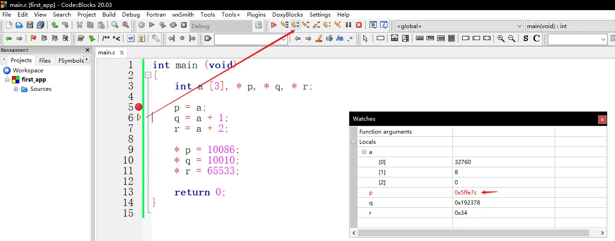
Task: Switch to the Files tab
Action: point(45,60)
